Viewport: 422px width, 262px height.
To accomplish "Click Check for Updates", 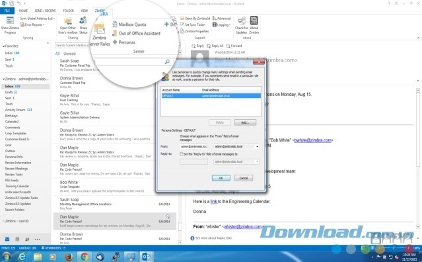I will [x=242, y=25].
